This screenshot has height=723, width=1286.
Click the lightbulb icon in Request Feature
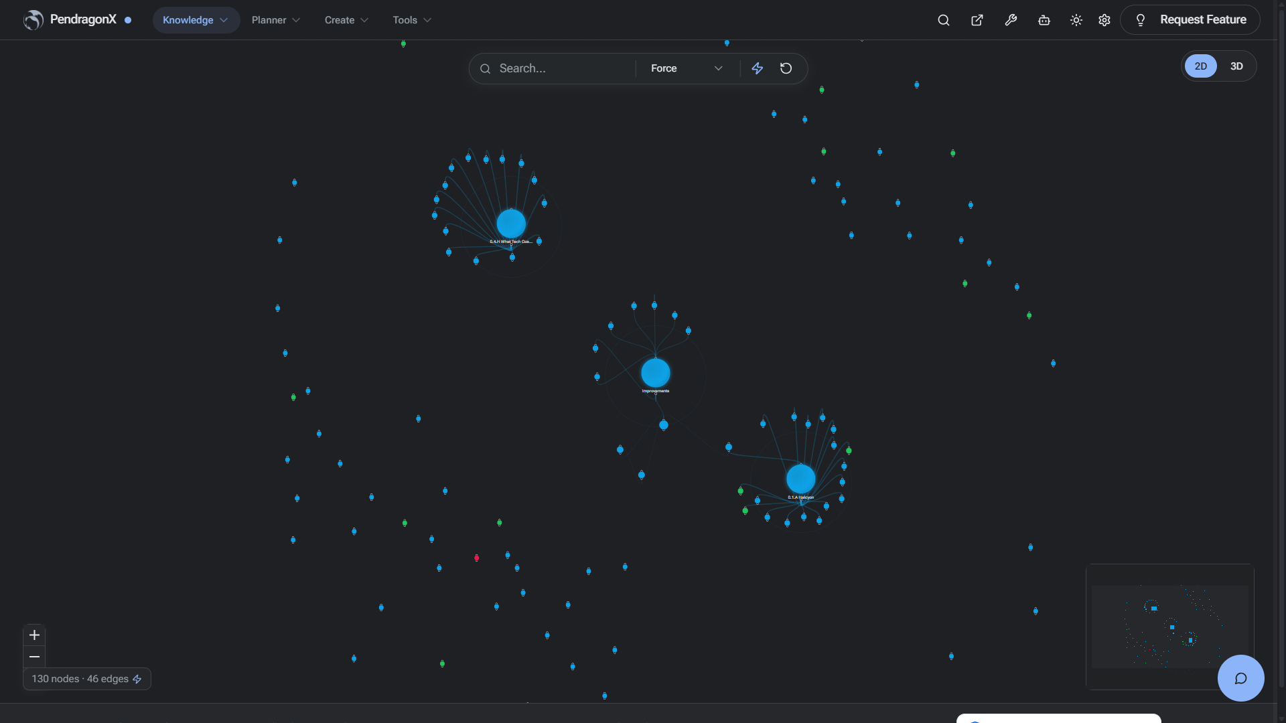click(1140, 20)
